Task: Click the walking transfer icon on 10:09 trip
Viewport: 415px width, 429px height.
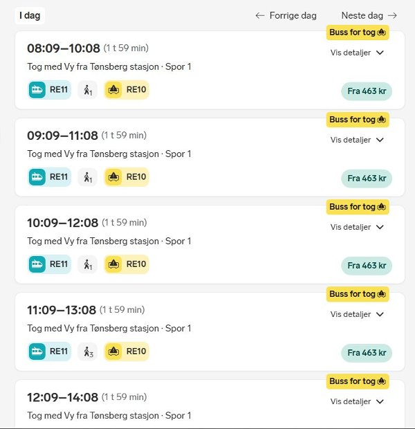Action: point(88,264)
